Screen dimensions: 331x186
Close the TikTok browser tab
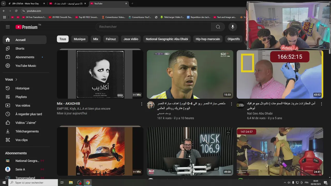click(44, 4)
